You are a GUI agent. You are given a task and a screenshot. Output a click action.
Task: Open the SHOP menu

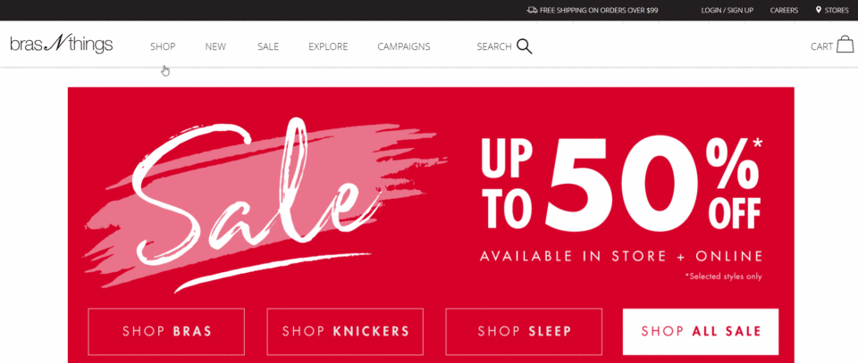pyautogui.click(x=163, y=47)
